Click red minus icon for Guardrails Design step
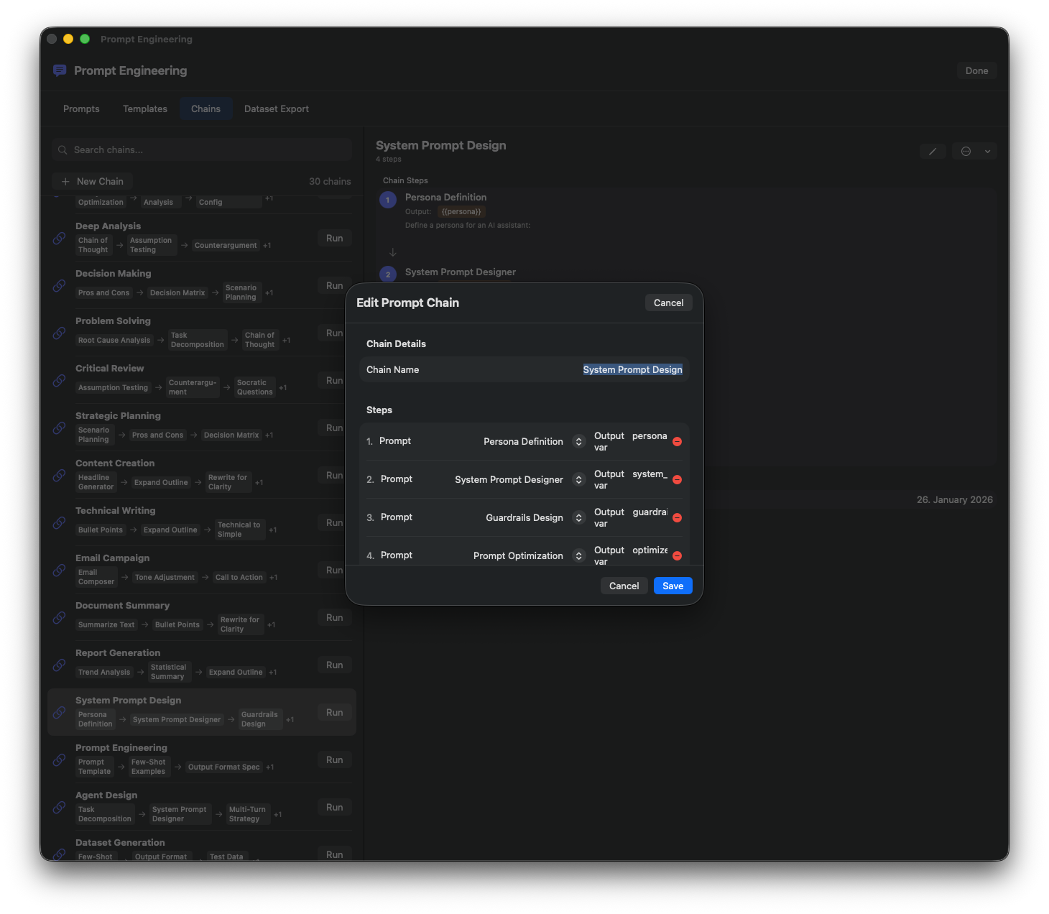 pyautogui.click(x=677, y=518)
